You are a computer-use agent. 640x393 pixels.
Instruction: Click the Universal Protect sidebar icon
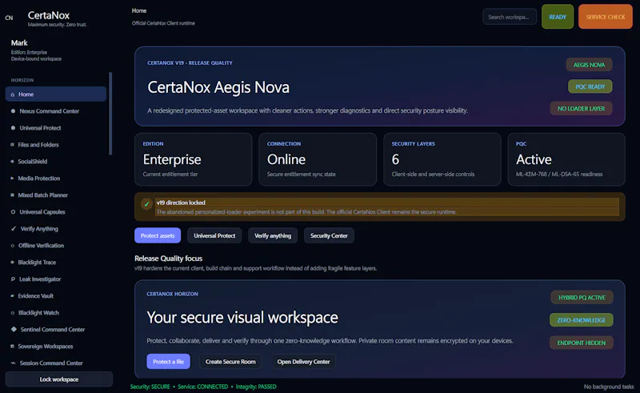[x=13, y=128]
